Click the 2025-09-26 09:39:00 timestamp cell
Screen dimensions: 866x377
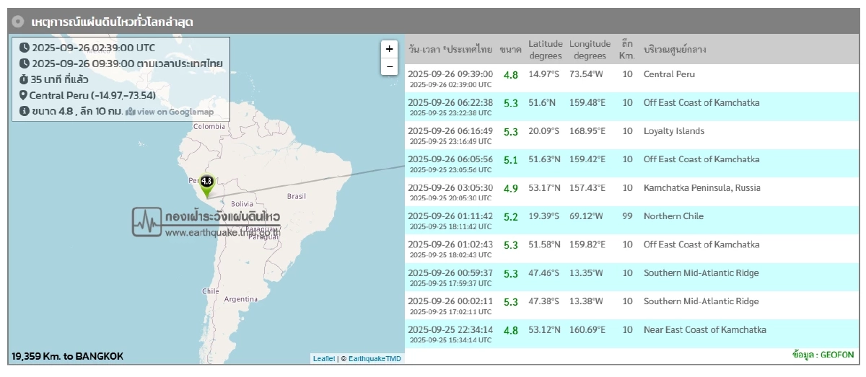450,74
